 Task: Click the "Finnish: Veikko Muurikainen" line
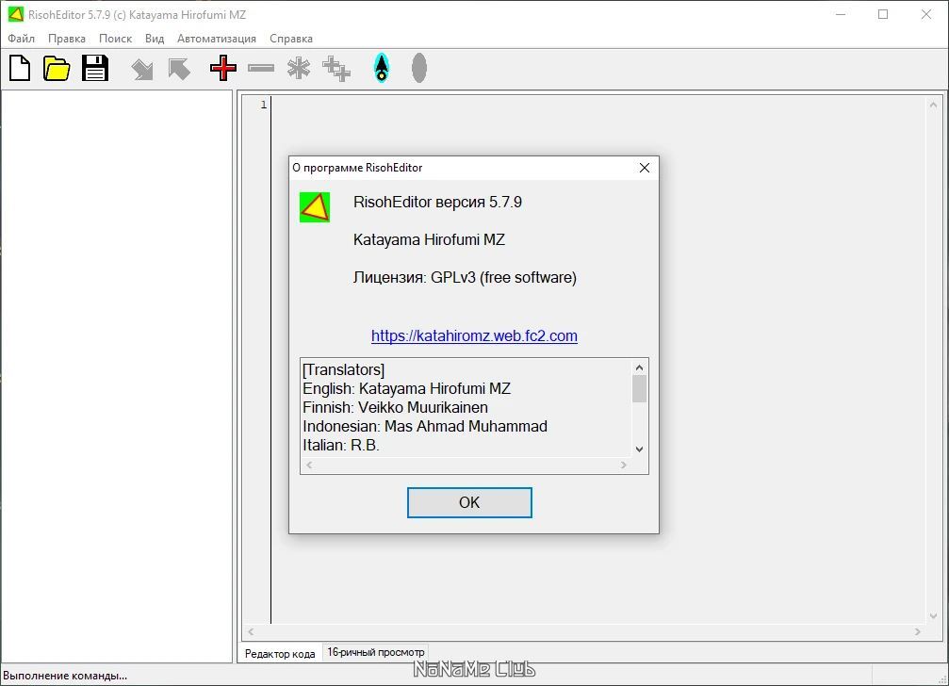point(395,407)
